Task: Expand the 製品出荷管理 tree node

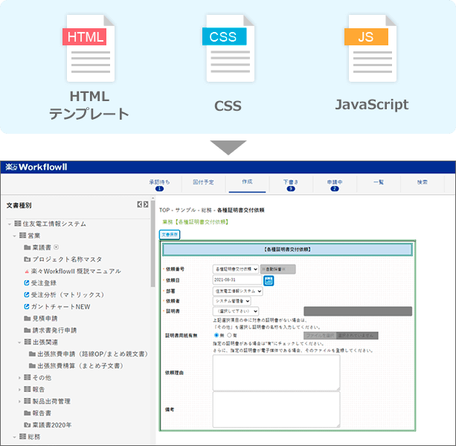Action: [x=19, y=401]
